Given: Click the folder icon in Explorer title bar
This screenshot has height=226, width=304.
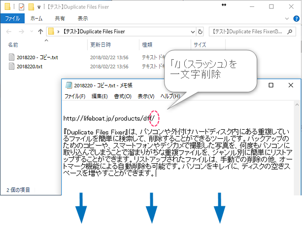Looking at the screenshot, I should 7,6.
